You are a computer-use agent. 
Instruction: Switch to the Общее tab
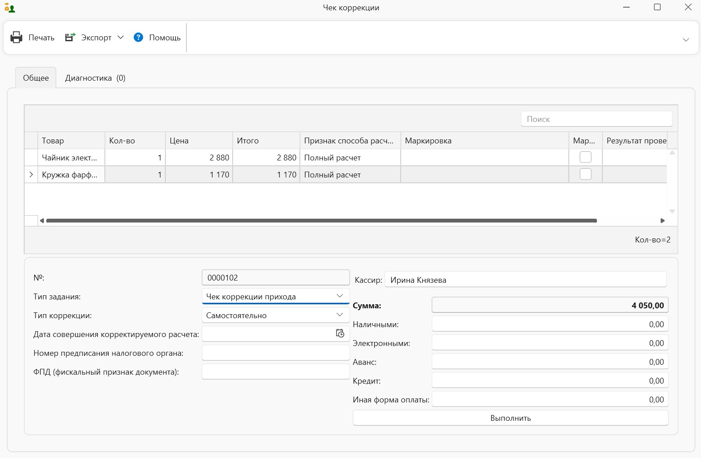(x=36, y=78)
